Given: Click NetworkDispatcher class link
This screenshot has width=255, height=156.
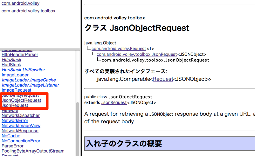Looking at the screenshot, I should (21, 115).
